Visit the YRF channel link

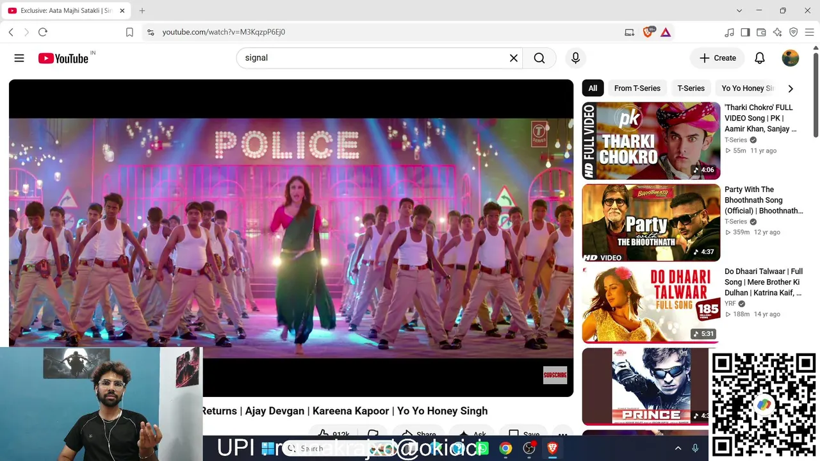[x=730, y=303]
